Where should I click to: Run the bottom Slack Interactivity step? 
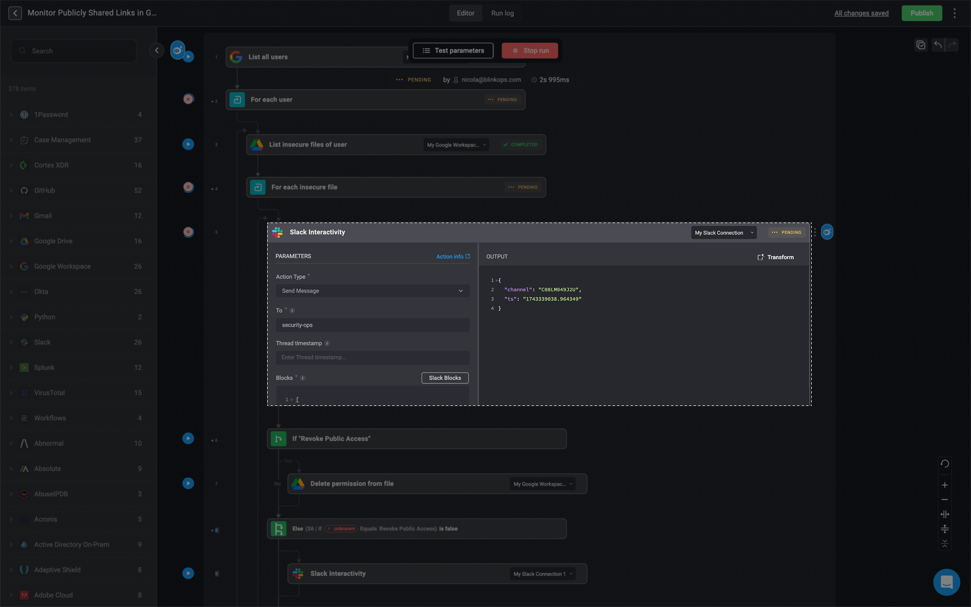(x=188, y=573)
